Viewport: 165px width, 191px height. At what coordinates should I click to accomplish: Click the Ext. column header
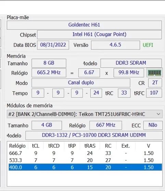pyautogui.click(x=126, y=146)
